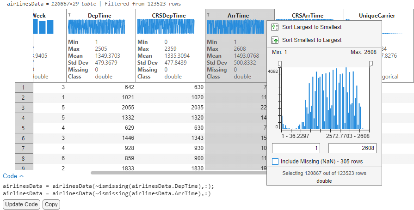Click the right range slider handle on histogram
The width and height of the screenshot is (414, 210).
[x=371, y=63]
